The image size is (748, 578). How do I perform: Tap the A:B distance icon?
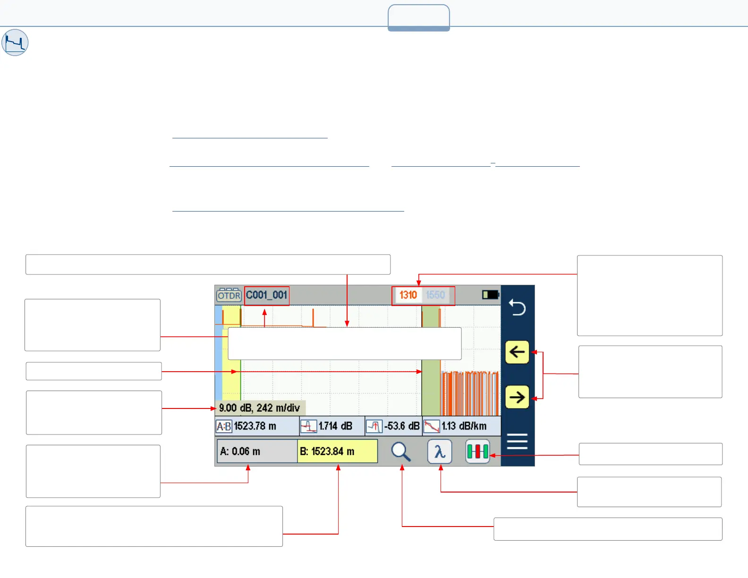click(x=224, y=426)
